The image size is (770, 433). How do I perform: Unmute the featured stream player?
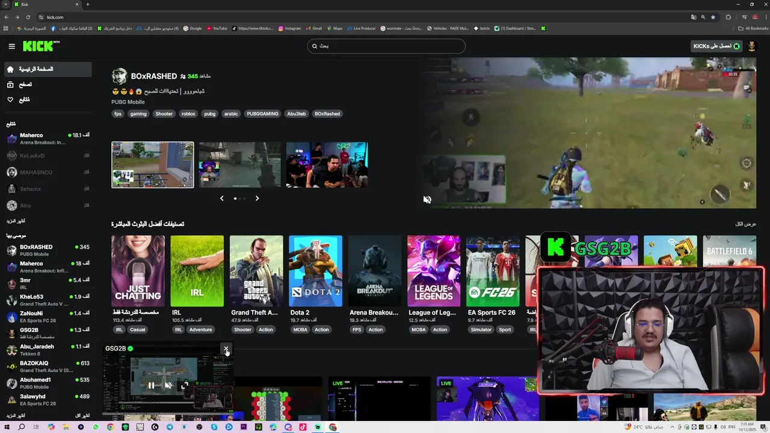(x=427, y=200)
